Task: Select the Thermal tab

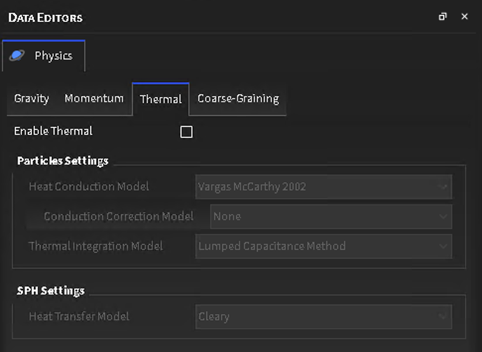Action: 161,99
